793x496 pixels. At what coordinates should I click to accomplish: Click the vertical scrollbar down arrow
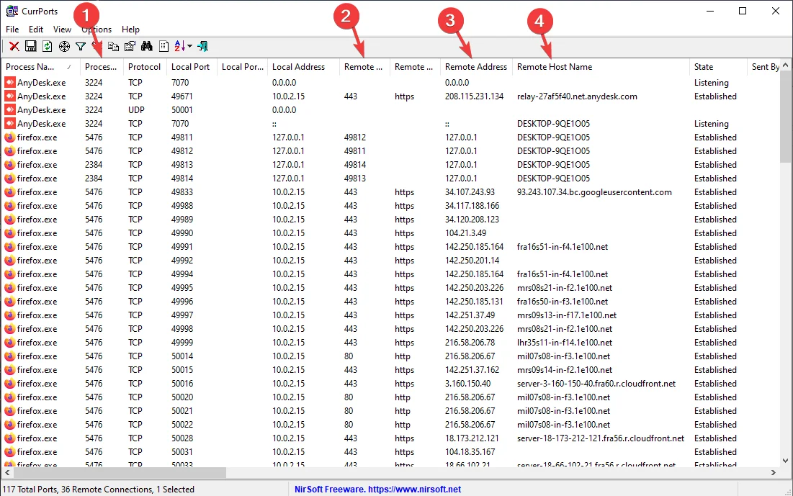pyautogui.click(x=785, y=461)
